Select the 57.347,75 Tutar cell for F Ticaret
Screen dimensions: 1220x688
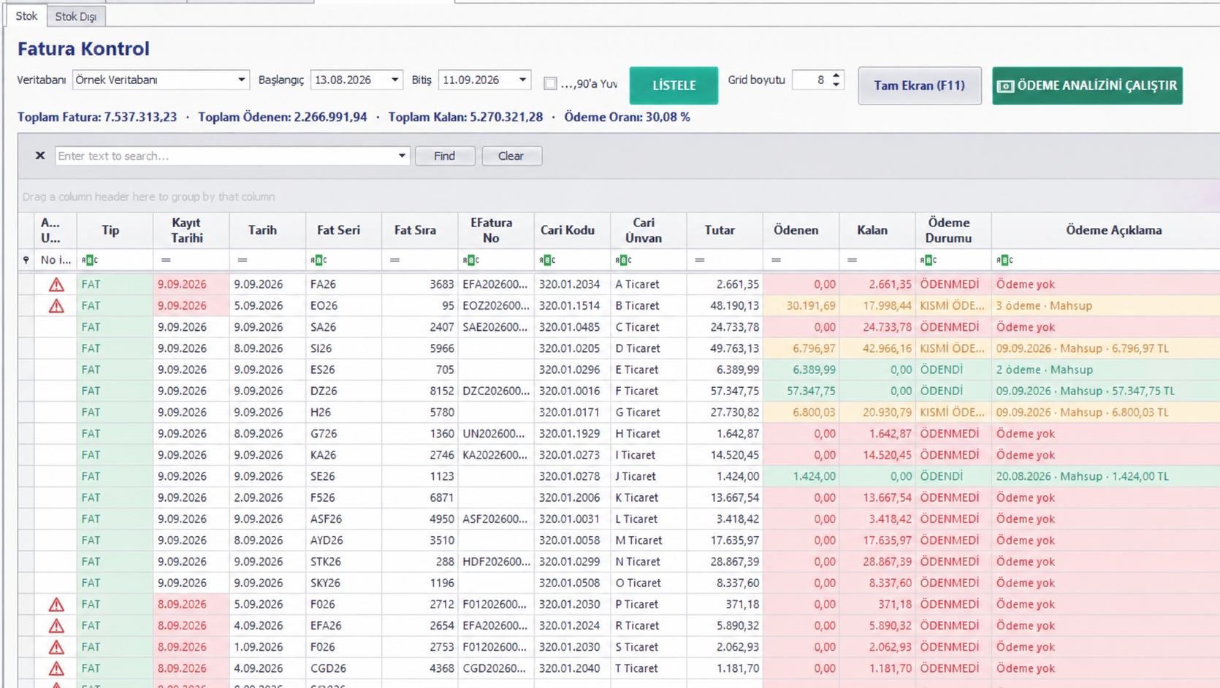725,391
